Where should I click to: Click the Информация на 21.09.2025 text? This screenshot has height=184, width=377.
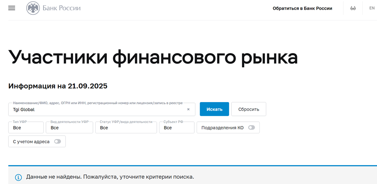[x=58, y=86]
